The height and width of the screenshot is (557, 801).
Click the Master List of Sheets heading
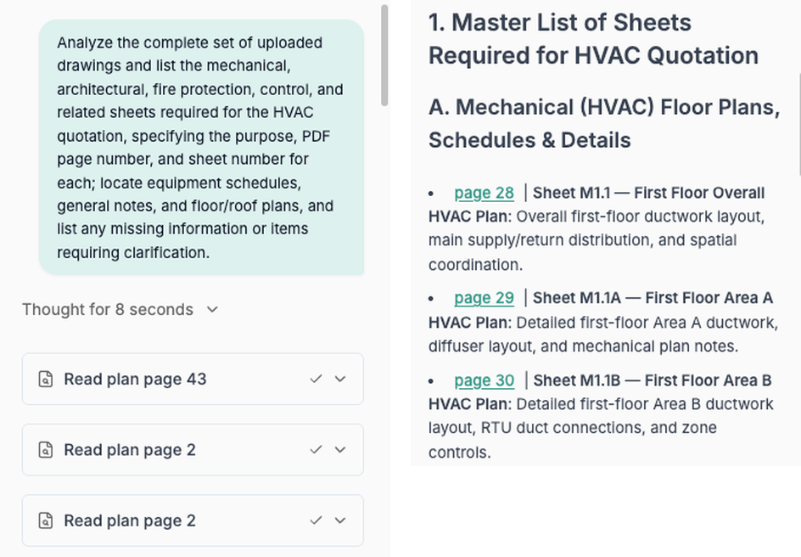click(x=593, y=39)
